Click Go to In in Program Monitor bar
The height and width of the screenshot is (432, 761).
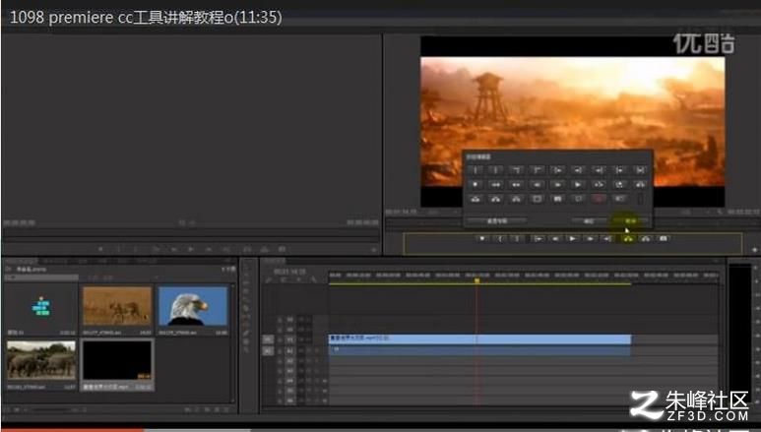tap(538, 238)
